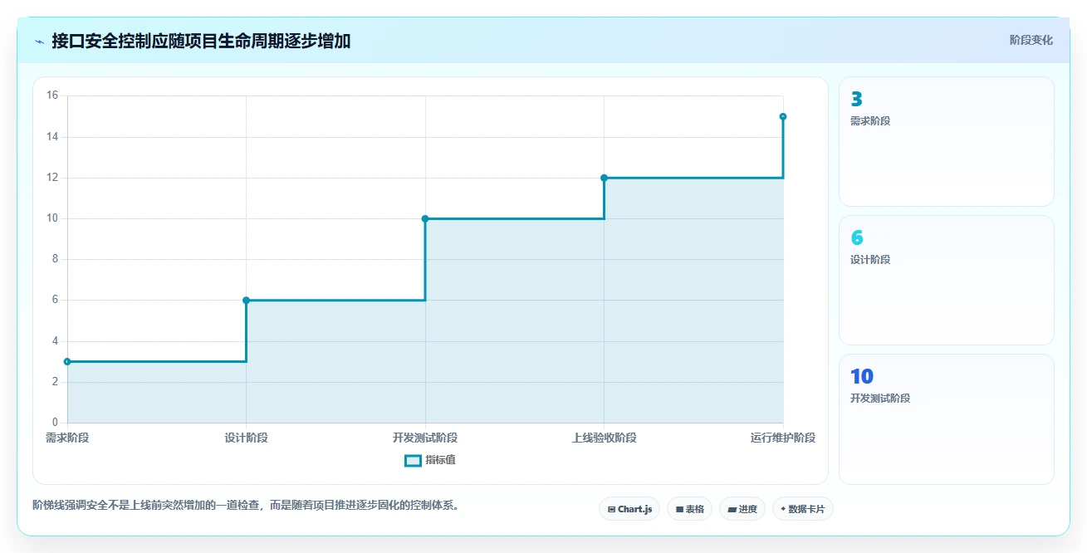Click the x-axis label 设计阶段
Viewport: 1087px width, 553px height.
[246, 438]
